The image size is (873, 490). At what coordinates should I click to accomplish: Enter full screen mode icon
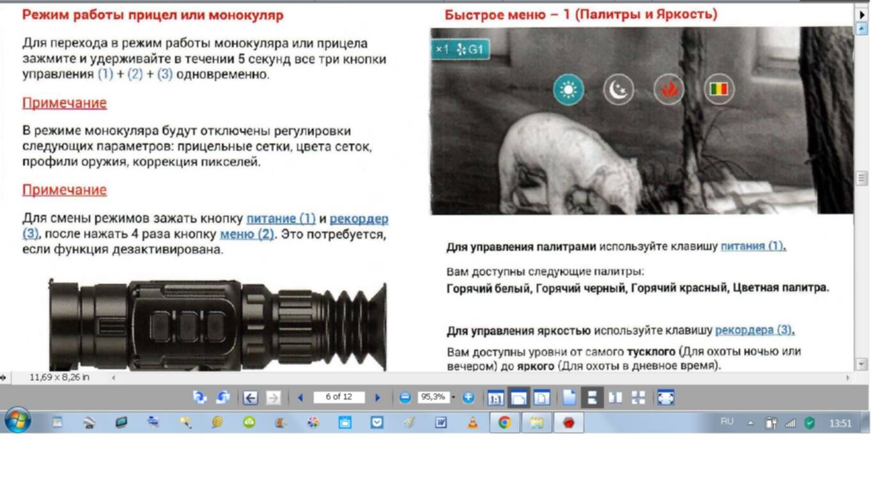coord(665,397)
